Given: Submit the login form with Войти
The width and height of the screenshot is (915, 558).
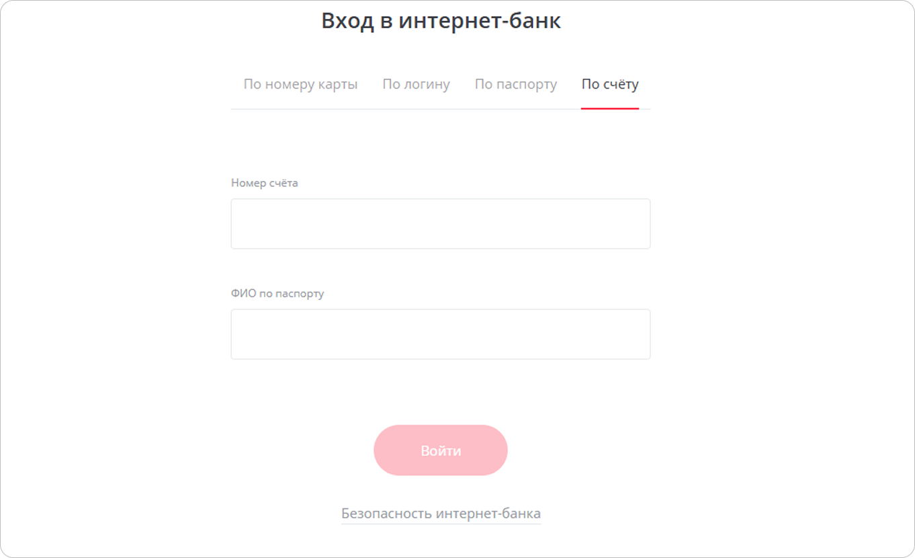Looking at the screenshot, I should 440,450.
